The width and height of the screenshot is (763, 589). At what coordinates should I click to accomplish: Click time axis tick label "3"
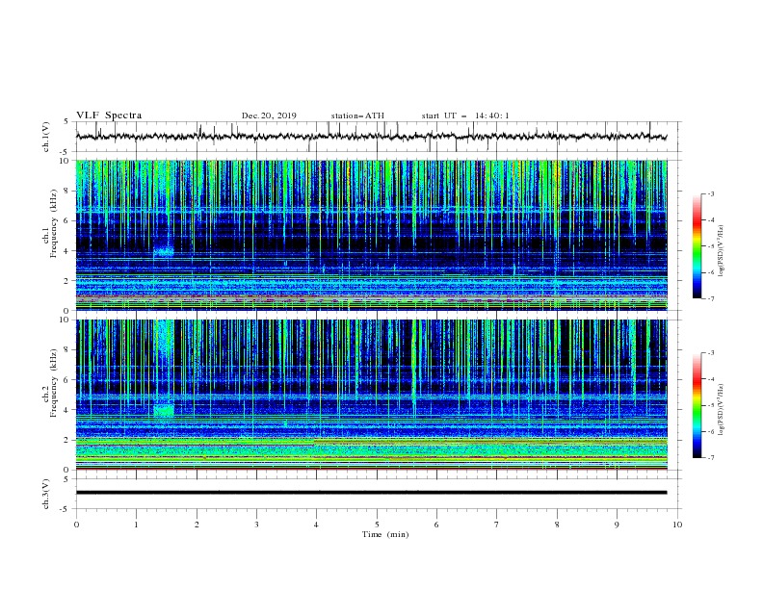tap(256, 525)
